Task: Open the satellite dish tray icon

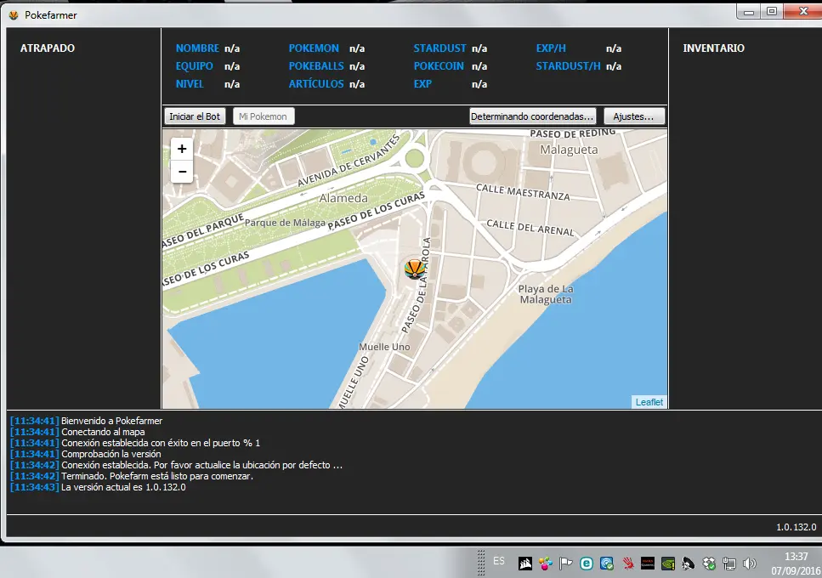Action: [689, 564]
